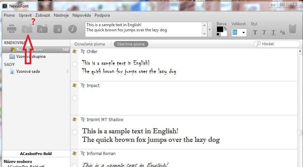303x167 pixels.
Task: Open the Upravit menu
Action: [25, 15]
